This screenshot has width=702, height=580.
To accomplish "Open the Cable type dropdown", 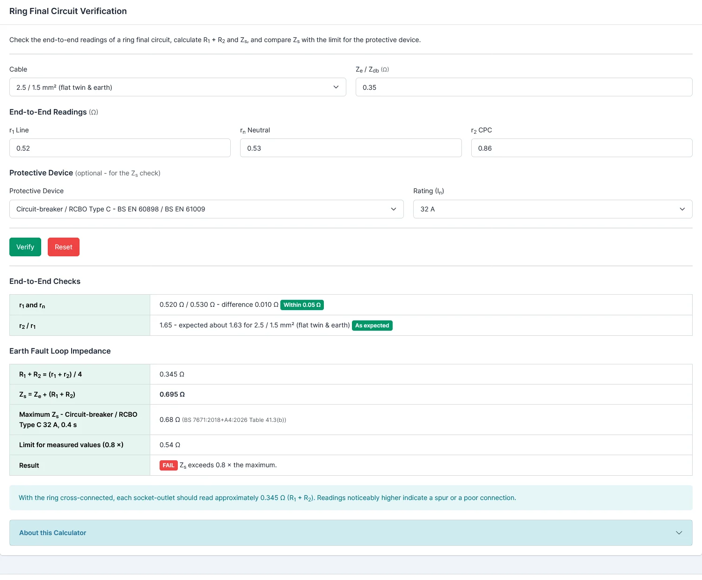I will 178,87.
